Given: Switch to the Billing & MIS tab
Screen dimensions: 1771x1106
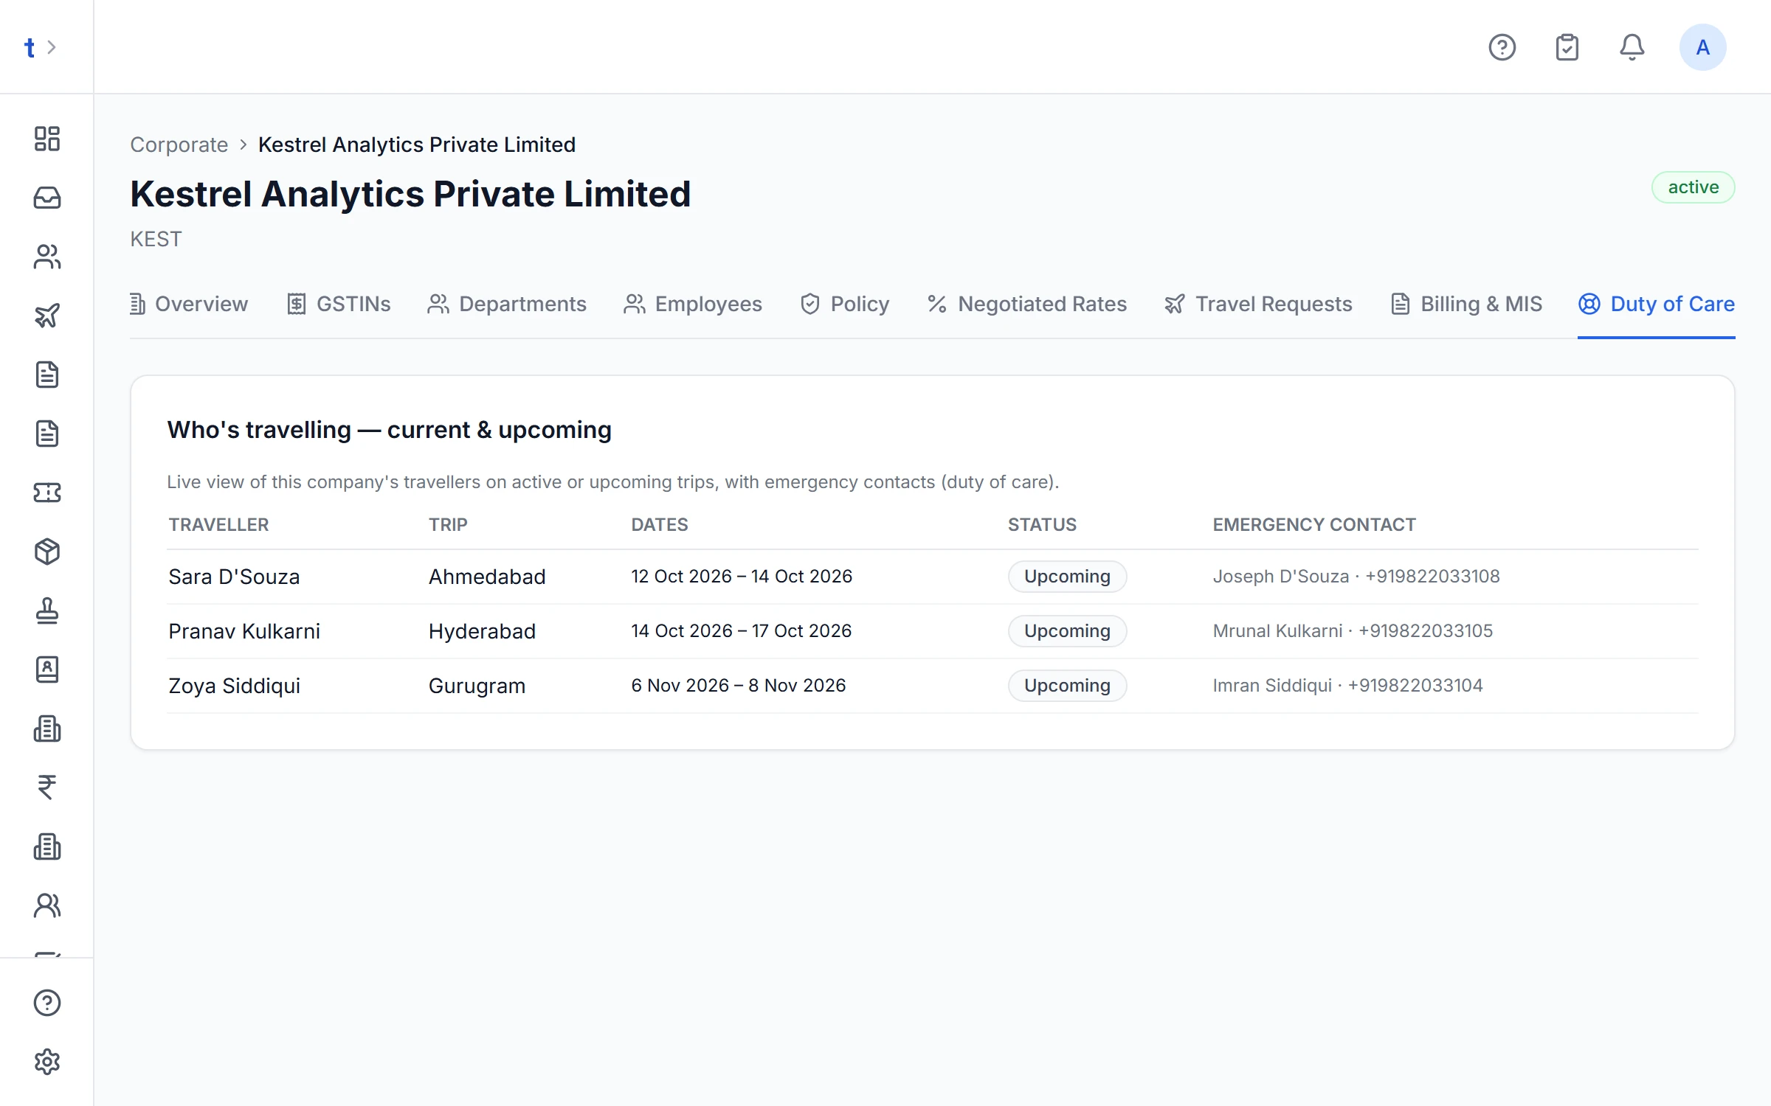Looking at the screenshot, I should (1466, 304).
